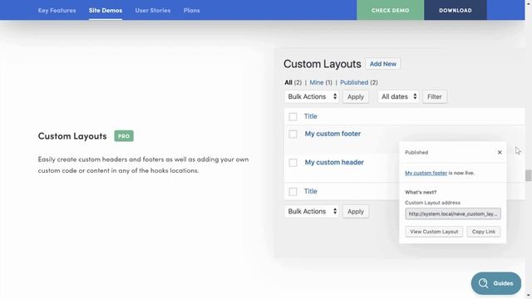Toggle select-all checkbox in header row
Screen dimensions: 532x299
[x=293, y=116]
